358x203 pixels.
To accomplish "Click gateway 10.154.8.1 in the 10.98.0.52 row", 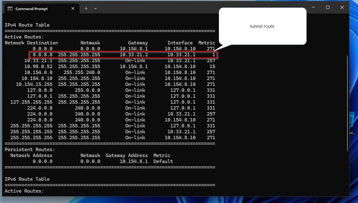I will point(134,67).
